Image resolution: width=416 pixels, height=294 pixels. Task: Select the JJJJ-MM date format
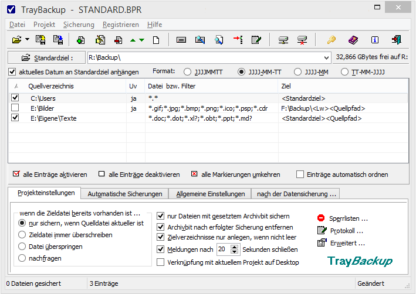(297, 72)
